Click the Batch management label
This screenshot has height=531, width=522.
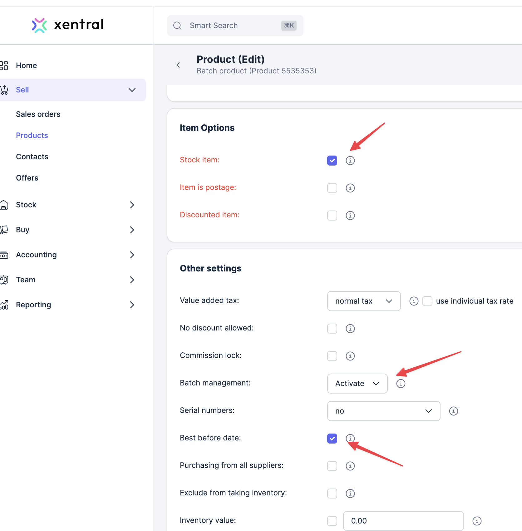[x=215, y=383]
